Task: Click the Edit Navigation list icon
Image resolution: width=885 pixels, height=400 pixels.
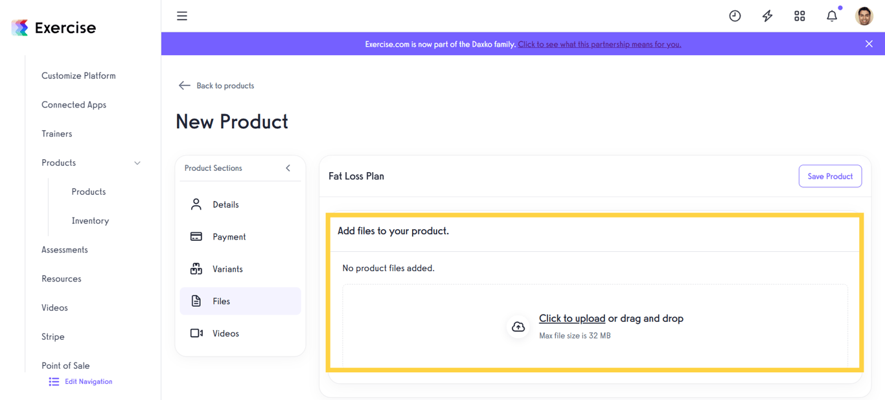Action: click(x=54, y=381)
